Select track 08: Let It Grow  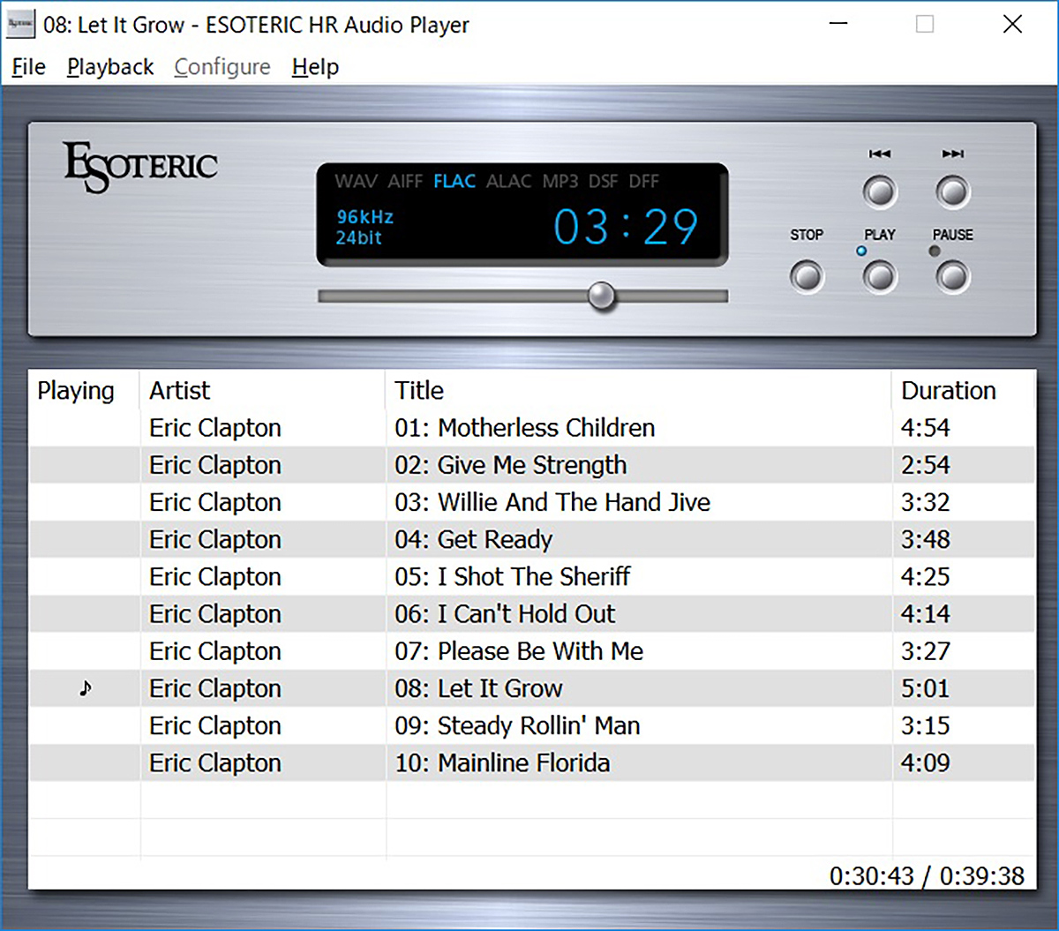[532, 687]
